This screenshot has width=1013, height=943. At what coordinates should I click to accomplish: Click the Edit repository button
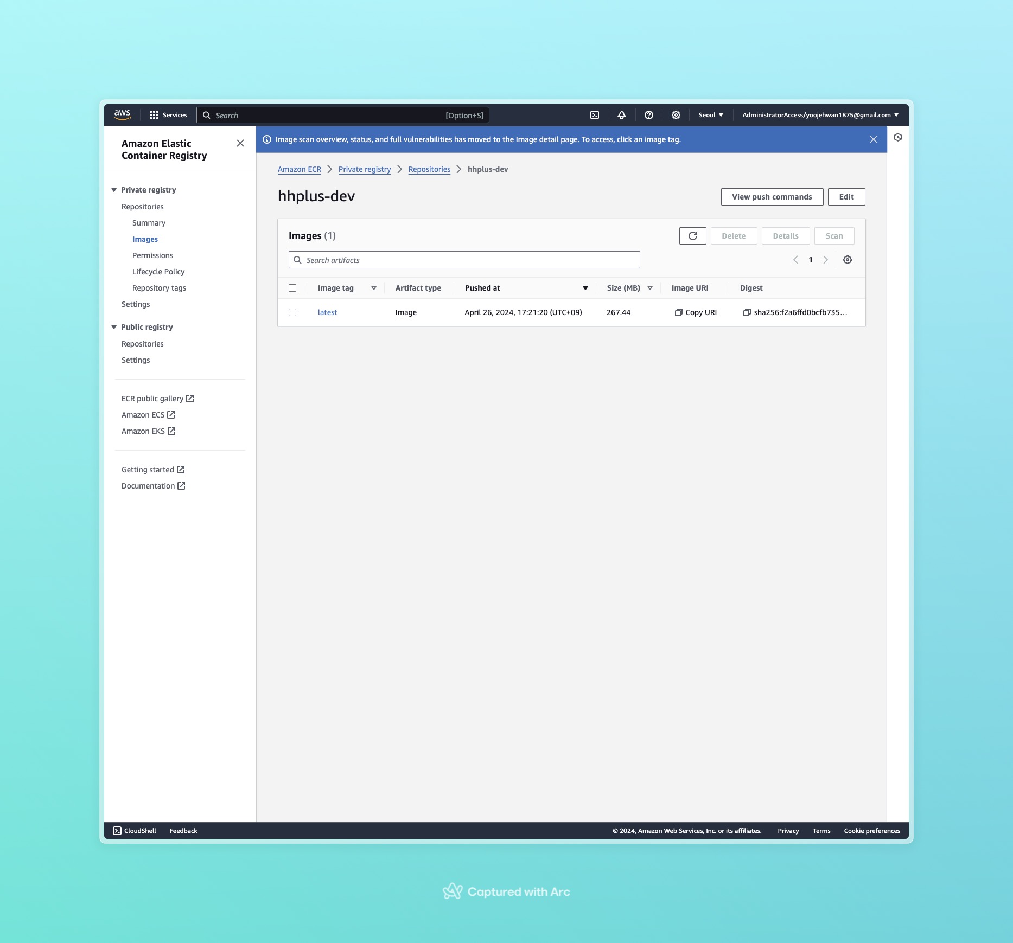pyautogui.click(x=846, y=197)
